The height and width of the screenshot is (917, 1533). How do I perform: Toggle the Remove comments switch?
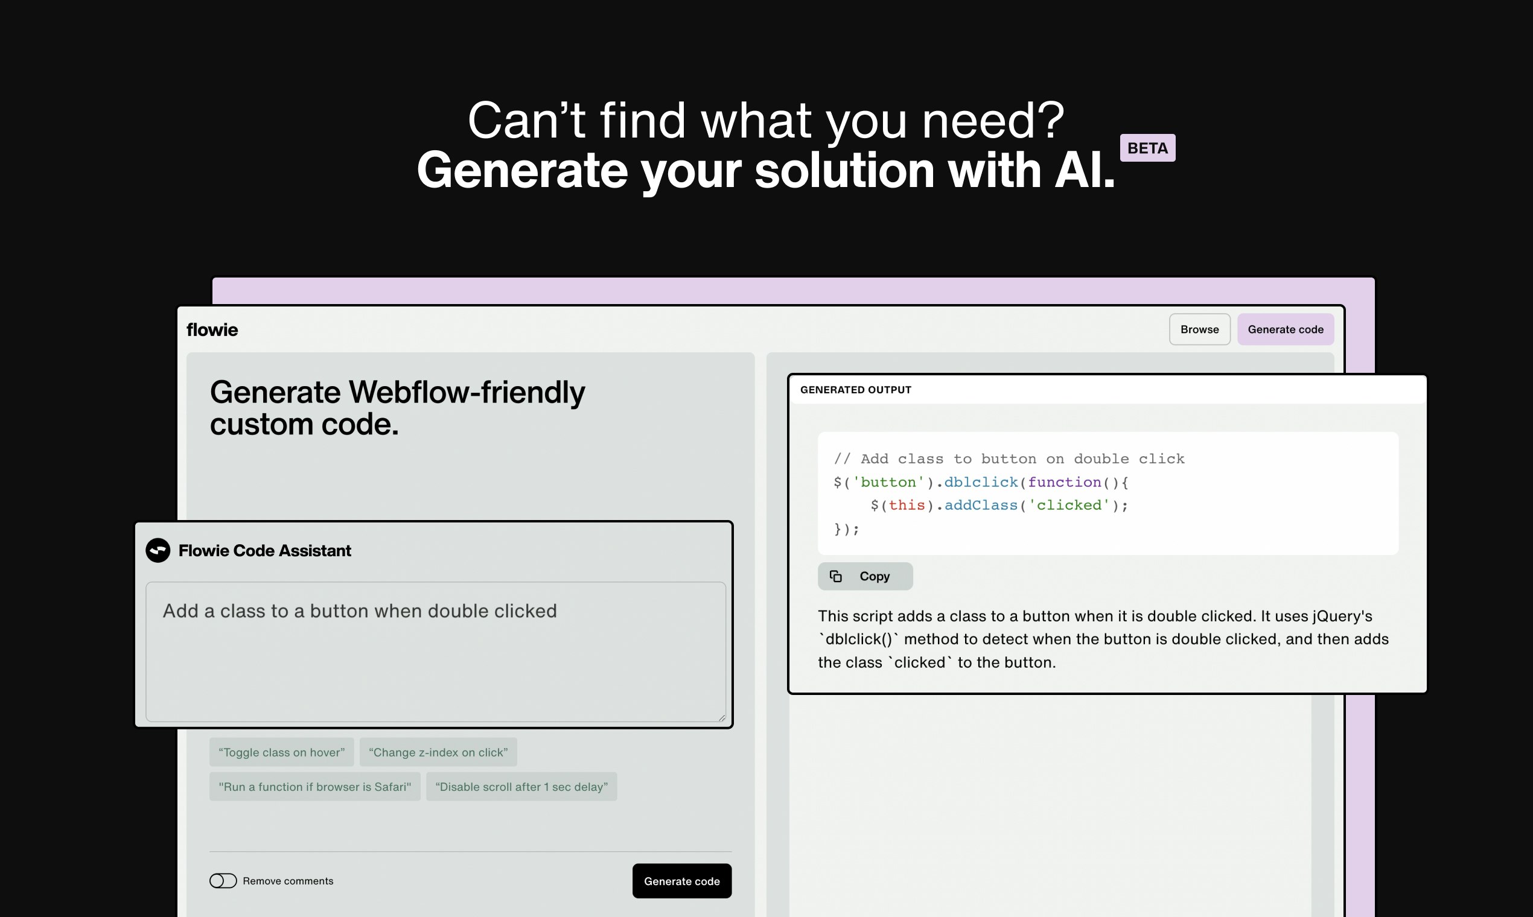(223, 881)
